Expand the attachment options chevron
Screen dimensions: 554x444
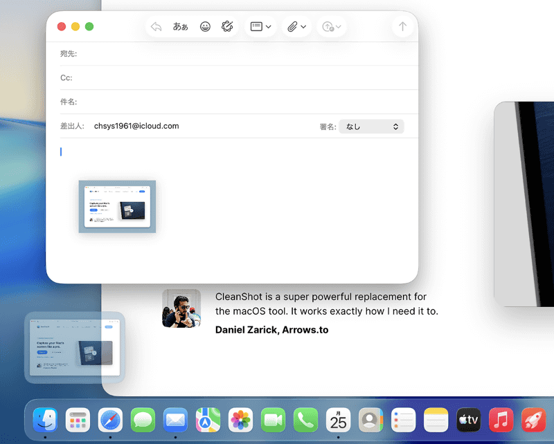pos(303,27)
